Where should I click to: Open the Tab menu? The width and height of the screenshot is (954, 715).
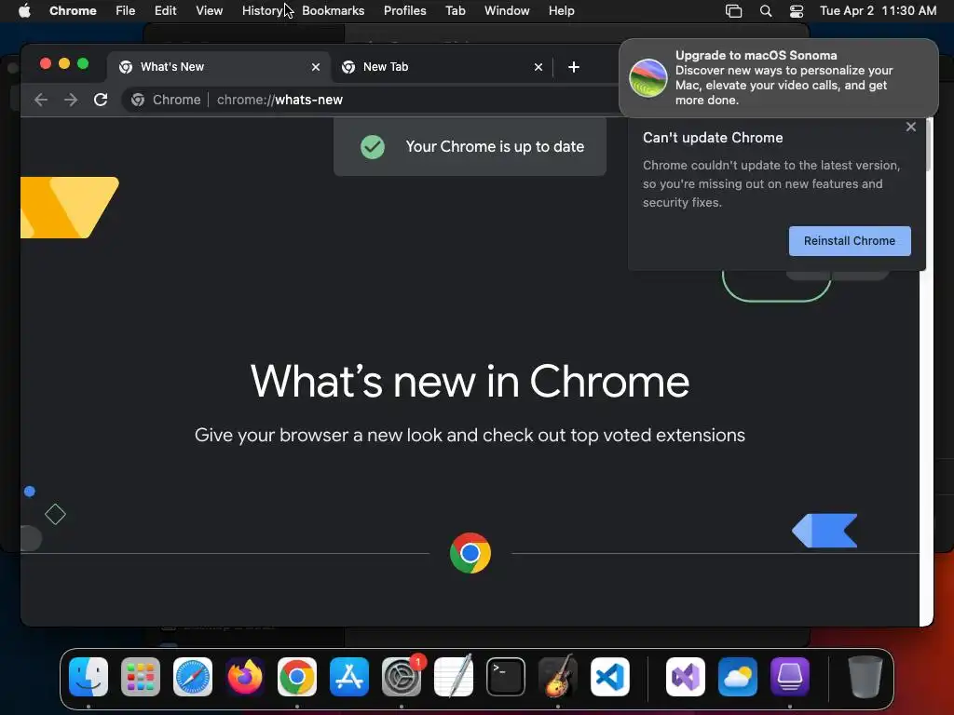[x=455, y=10]
